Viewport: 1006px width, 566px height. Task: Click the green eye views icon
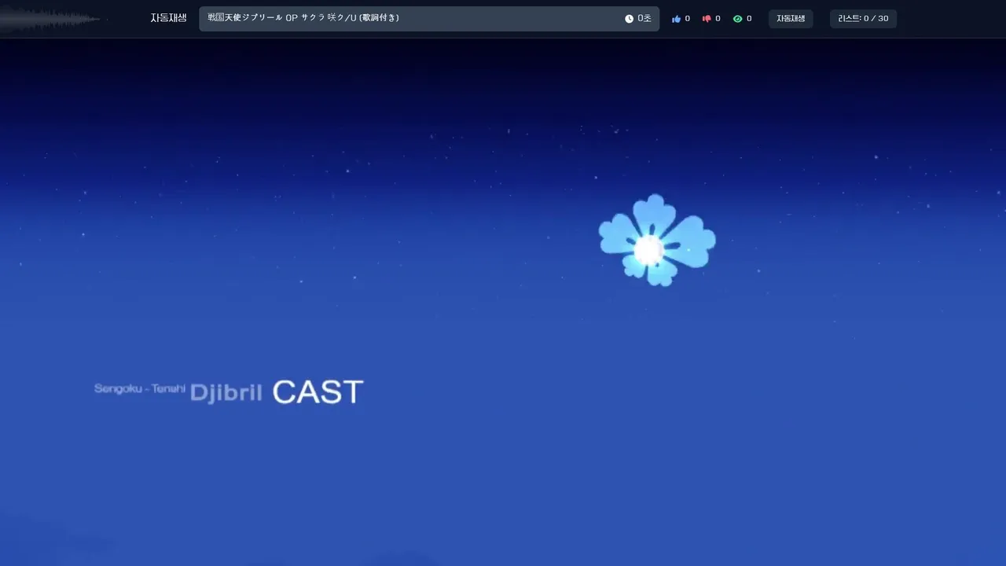tap(737, 19)
